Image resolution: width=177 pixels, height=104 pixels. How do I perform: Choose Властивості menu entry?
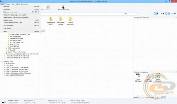21,29
